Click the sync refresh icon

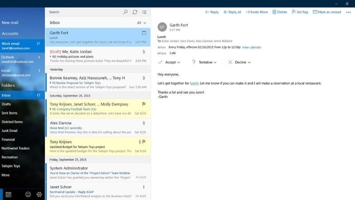(x=135, y=12)
